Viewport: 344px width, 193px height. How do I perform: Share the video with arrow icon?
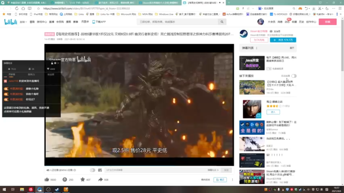[100, 180]
